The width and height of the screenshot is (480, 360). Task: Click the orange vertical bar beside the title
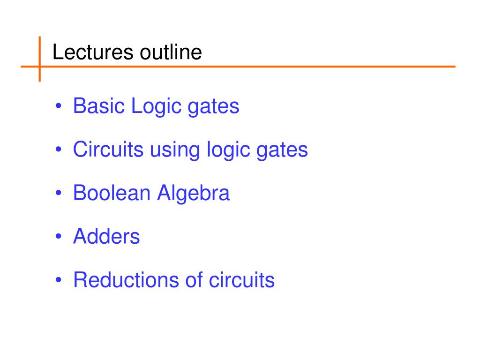click(x=40, y=59)
